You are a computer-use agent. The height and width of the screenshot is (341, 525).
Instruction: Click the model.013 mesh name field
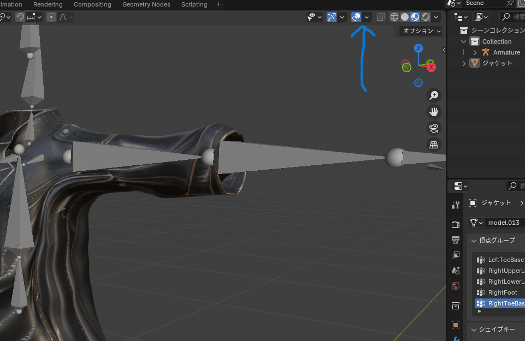(505, 223)
